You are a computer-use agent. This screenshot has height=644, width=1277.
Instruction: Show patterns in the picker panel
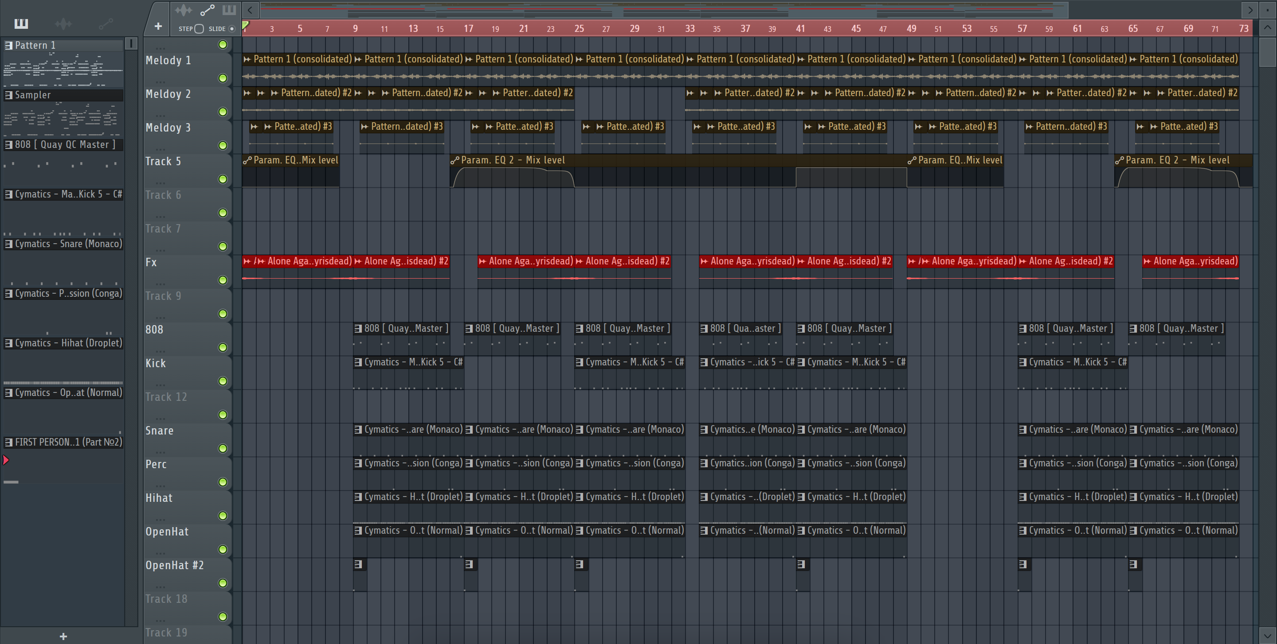click(x=21, y=23)
